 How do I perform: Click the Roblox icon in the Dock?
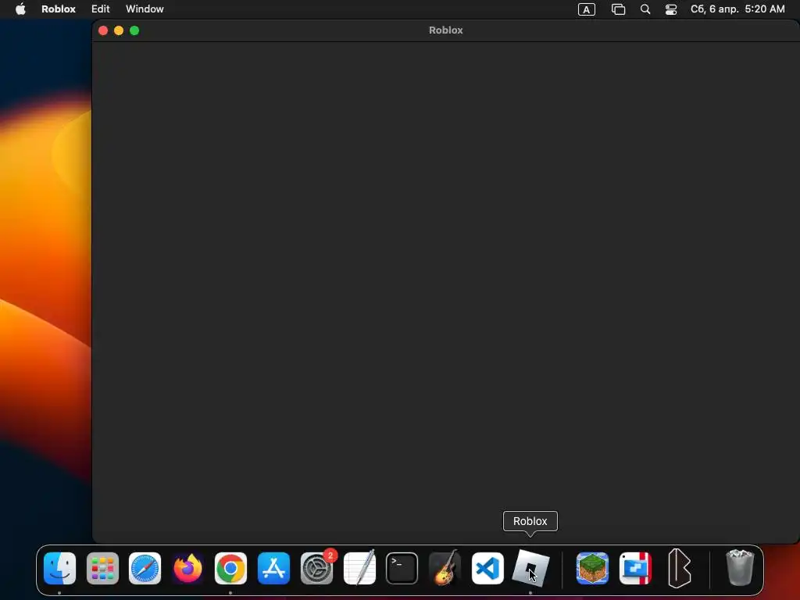tap(530, 569)
